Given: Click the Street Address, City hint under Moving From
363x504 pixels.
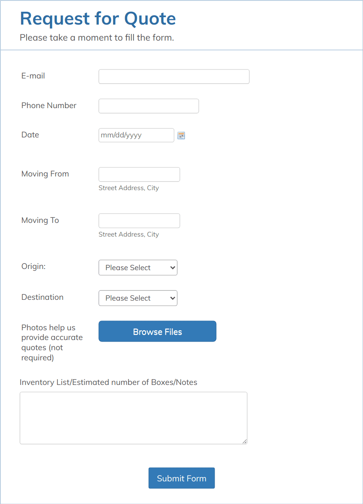Looking at the screenshot, I should pyautogui.click(x=129, y=188).
